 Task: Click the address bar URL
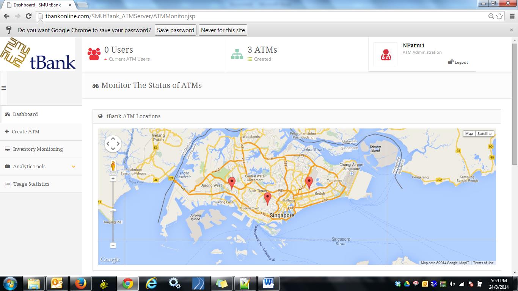pos(120,16)
